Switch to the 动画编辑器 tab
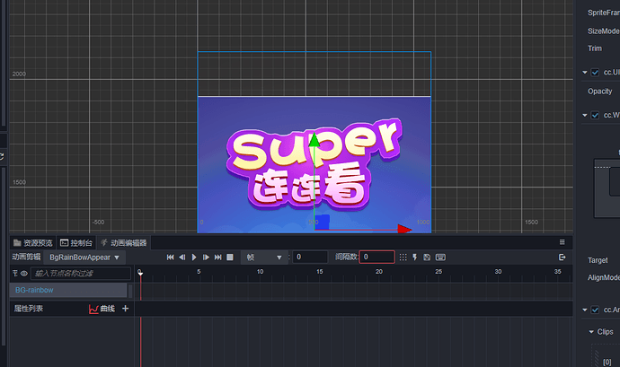 point(124,242)
